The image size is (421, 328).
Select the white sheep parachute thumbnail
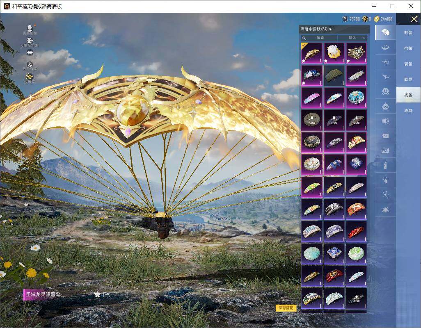tap(334, 53)
